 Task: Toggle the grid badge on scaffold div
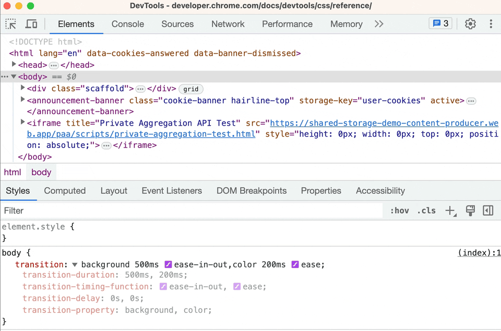pyautogui.click(x=191, y=89)
